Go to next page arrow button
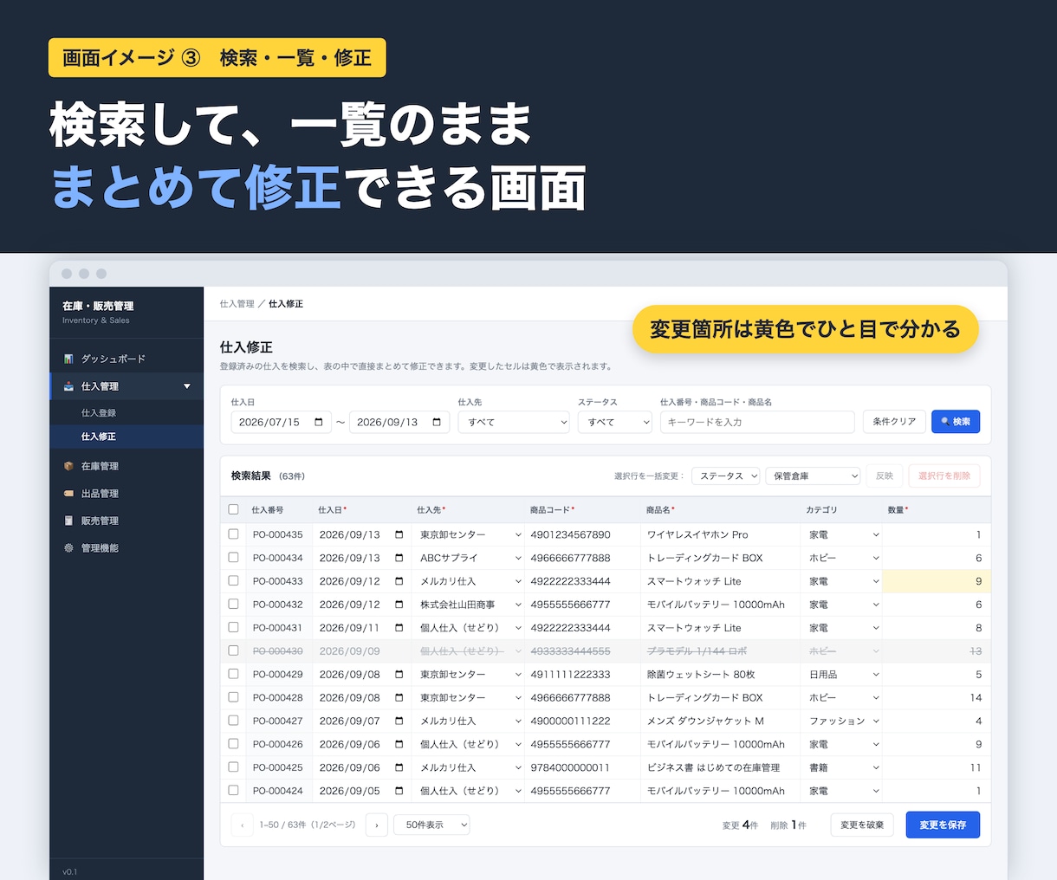 click(376, 825)
